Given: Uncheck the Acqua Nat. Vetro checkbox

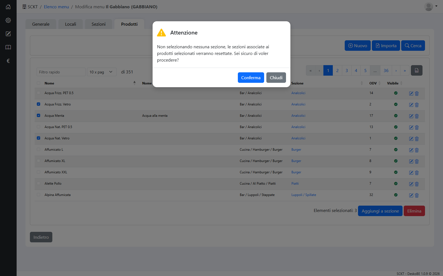Looking at the screenshot, I should coord(38,138).
